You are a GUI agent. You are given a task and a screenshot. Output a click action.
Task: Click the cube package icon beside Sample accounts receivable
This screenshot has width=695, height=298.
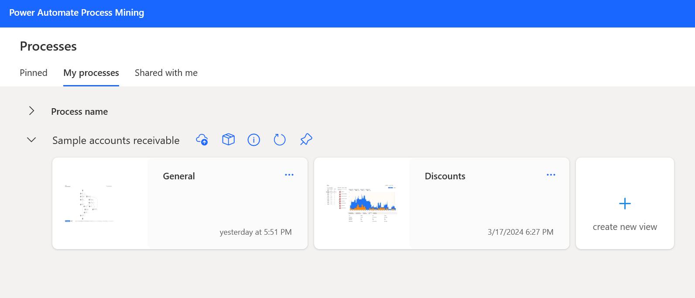click(228, 140)
